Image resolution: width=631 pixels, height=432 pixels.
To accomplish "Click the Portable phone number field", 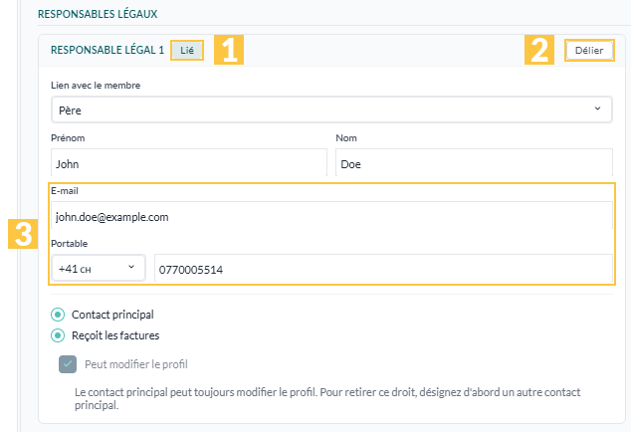I will coord(383,269).
